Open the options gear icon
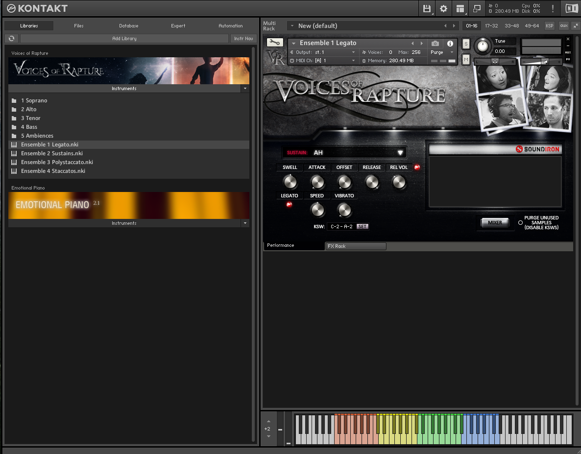Image resolution: width=581 pixels, height=454 pixels. click(x=443, y=8)
